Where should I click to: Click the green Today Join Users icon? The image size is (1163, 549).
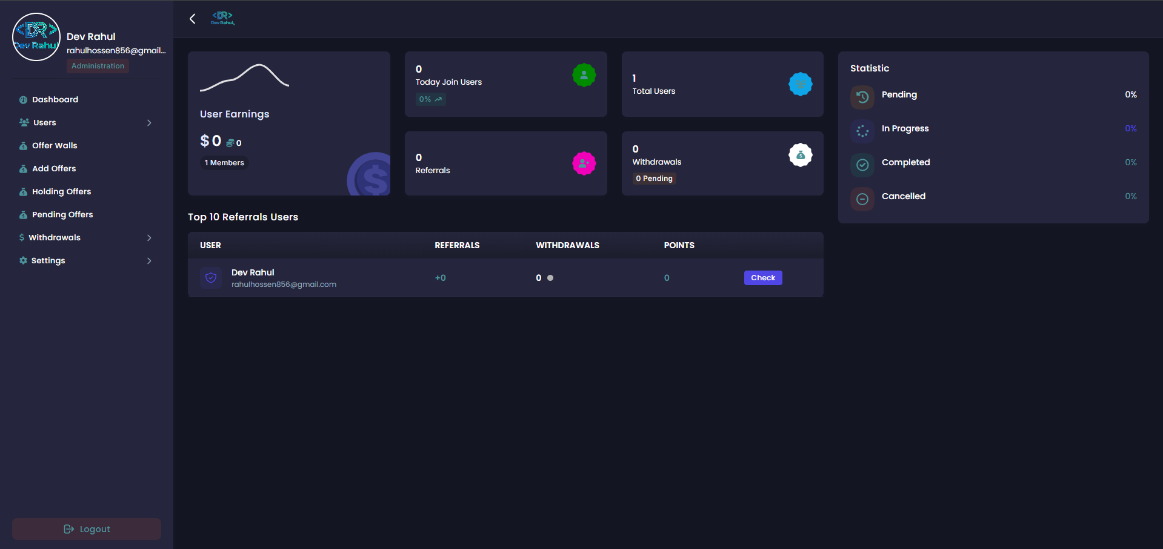click(584, 75)
